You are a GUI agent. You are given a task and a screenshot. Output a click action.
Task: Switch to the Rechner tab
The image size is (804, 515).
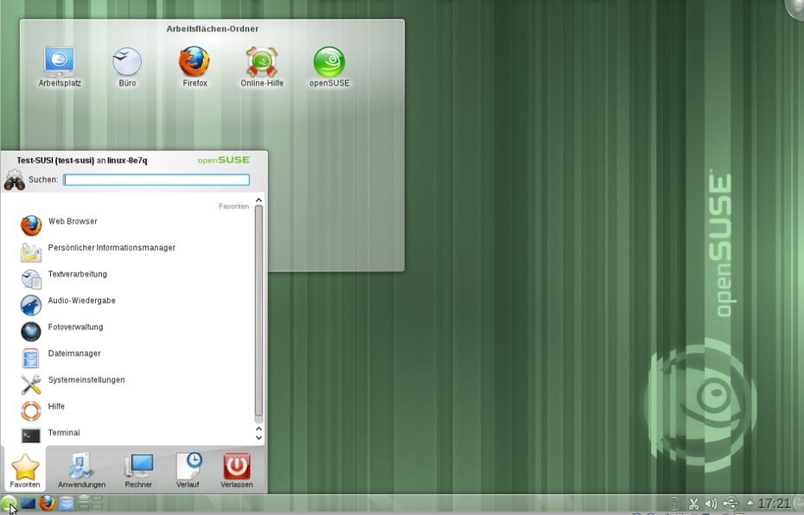[138, 470]
